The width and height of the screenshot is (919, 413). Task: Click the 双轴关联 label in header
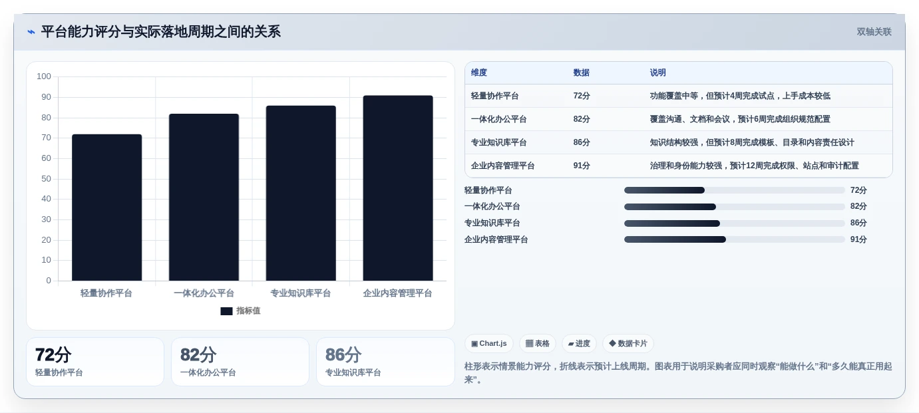pos(874,32)
